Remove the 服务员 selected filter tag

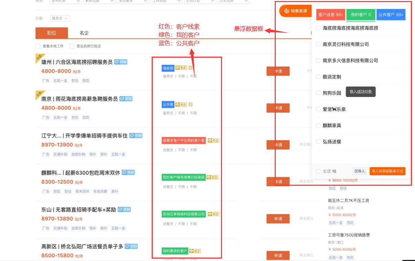coord(66,18)
